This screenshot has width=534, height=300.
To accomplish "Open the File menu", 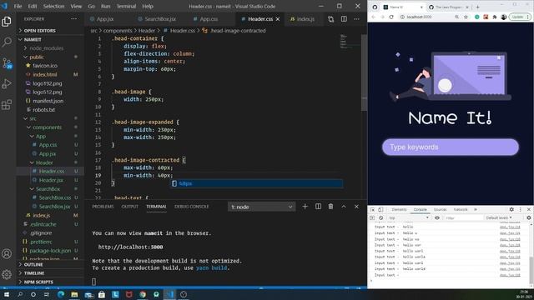I will point(18,6).
